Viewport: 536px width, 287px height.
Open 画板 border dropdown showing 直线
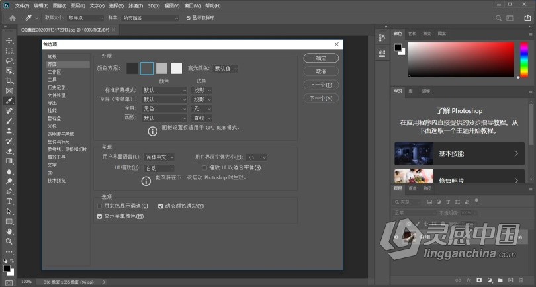[201, 118]
